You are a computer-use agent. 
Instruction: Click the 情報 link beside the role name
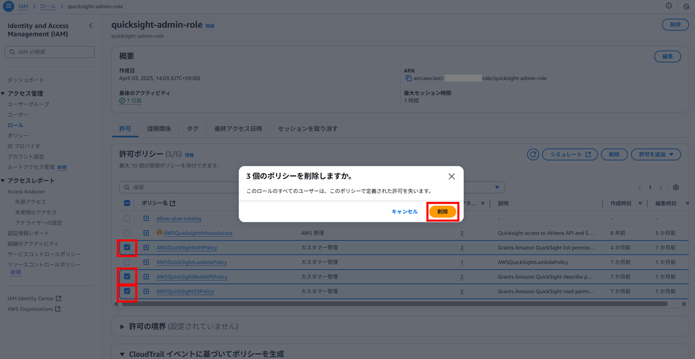(x=210, y=25)
